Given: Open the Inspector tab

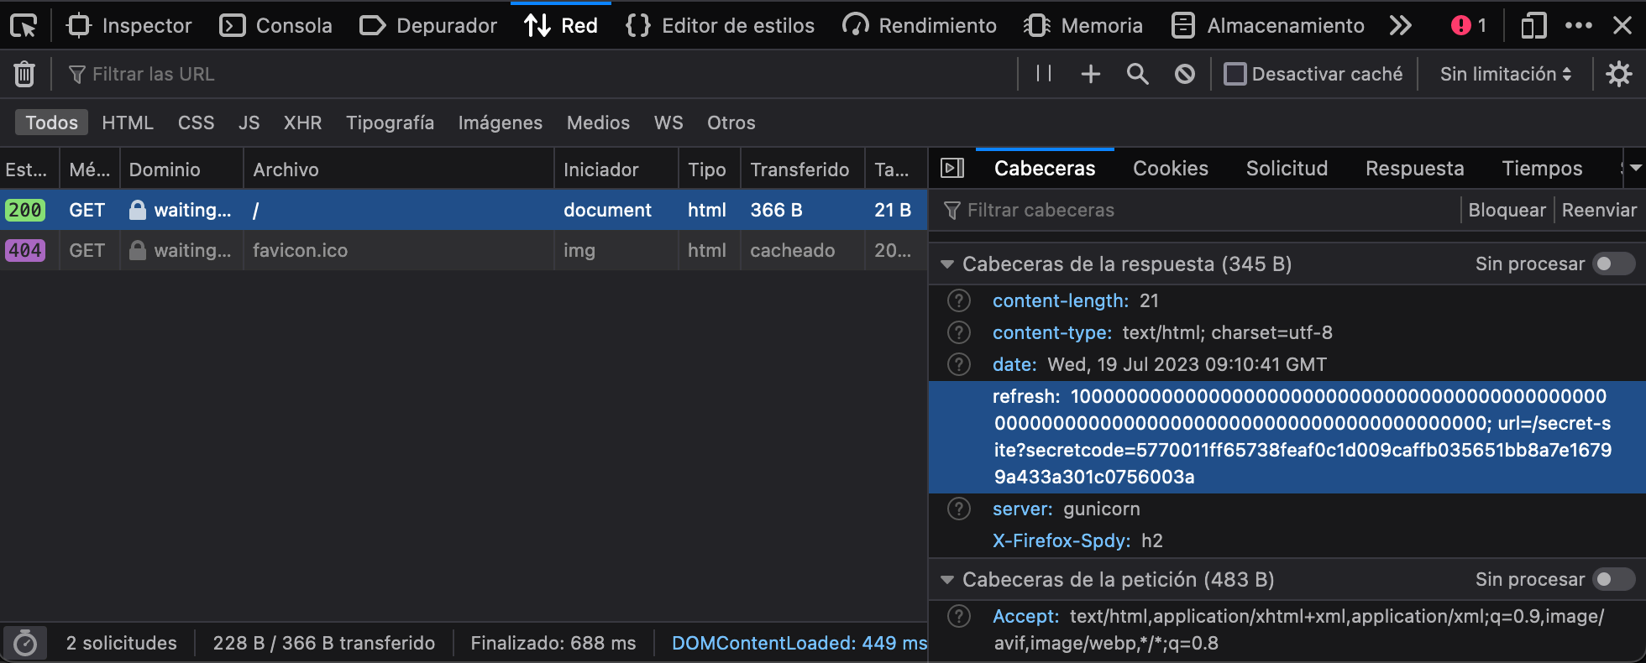Looking at the screenshot, I should point(129,26).
